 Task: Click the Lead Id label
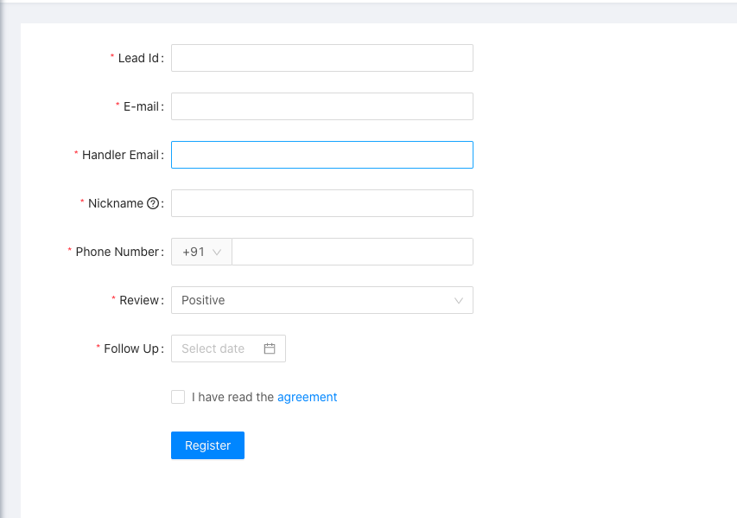(138, 58)
